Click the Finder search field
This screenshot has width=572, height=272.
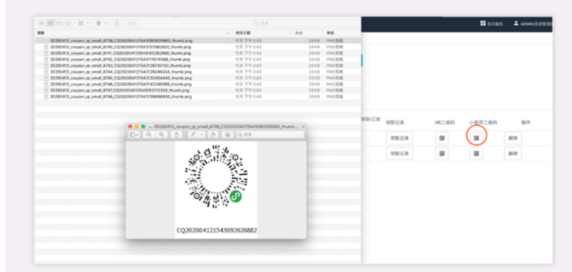[x=285, y=23]
